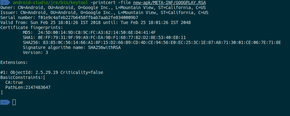Click the Owner line text

click(103, 7)
